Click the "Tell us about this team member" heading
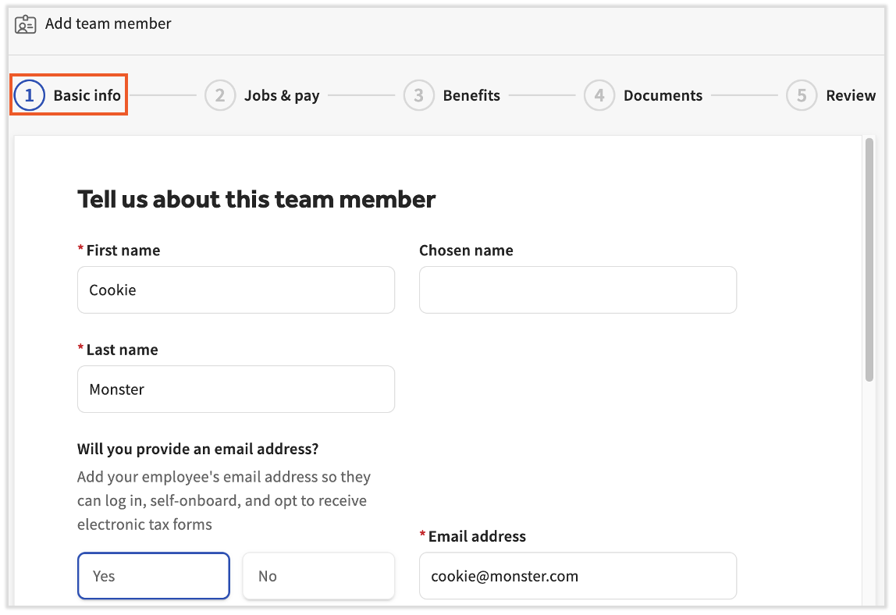 pyautogui.click(x=256, y=200)
